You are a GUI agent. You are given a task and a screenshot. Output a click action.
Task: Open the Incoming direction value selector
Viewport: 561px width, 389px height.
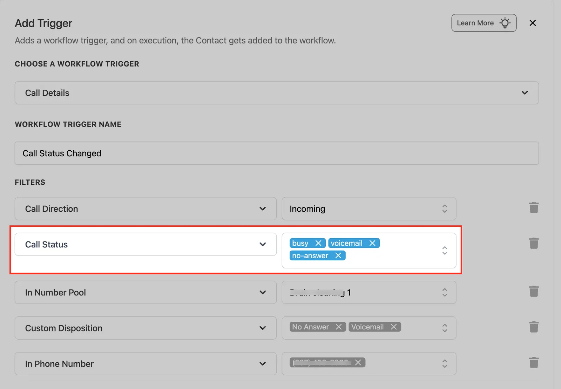[369, 209]
